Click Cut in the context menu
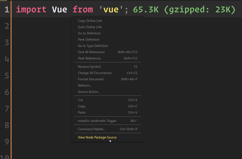 pos(80,100)
